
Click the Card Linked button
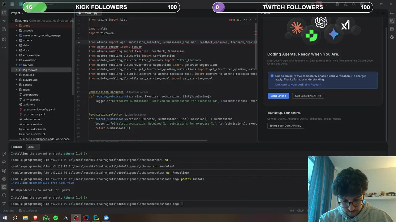[x=278, y=96]
